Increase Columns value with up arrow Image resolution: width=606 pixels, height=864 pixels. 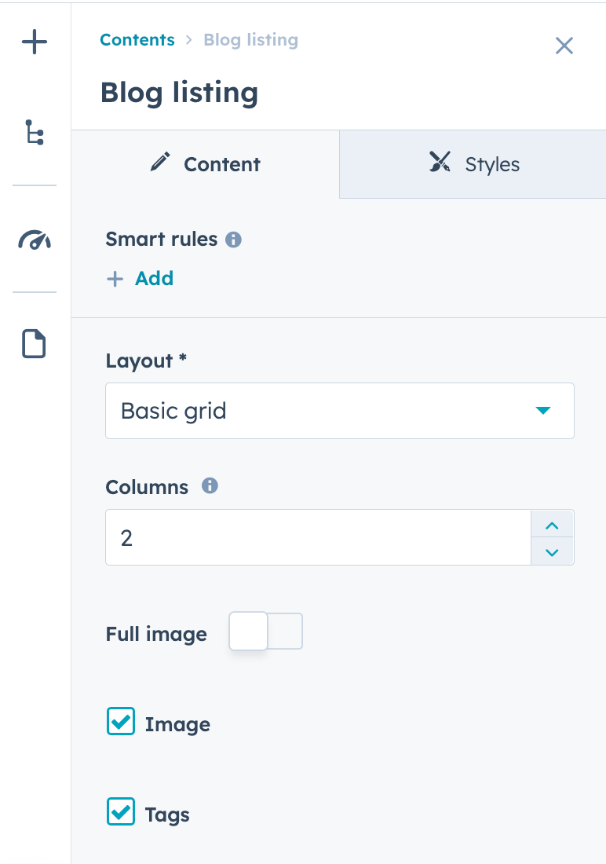[552, 525]
